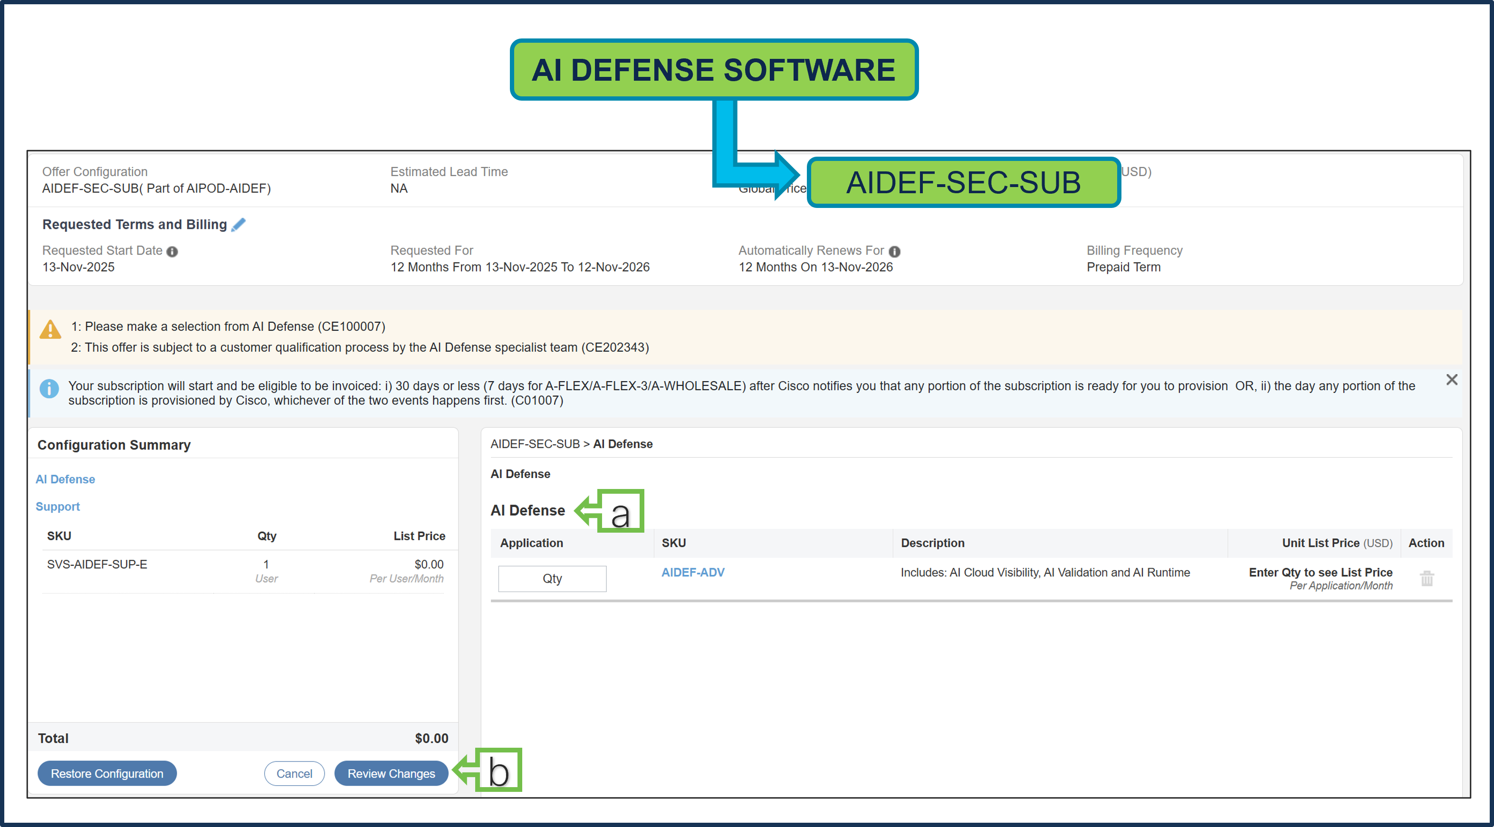
Task: Select the SVS-AIDEF-SUP-E SKU row
Action: [x=97, y=564]
